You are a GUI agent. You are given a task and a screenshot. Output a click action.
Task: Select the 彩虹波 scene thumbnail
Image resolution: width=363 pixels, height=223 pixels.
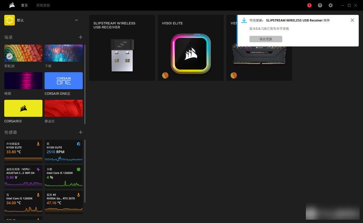click(24, 53)
